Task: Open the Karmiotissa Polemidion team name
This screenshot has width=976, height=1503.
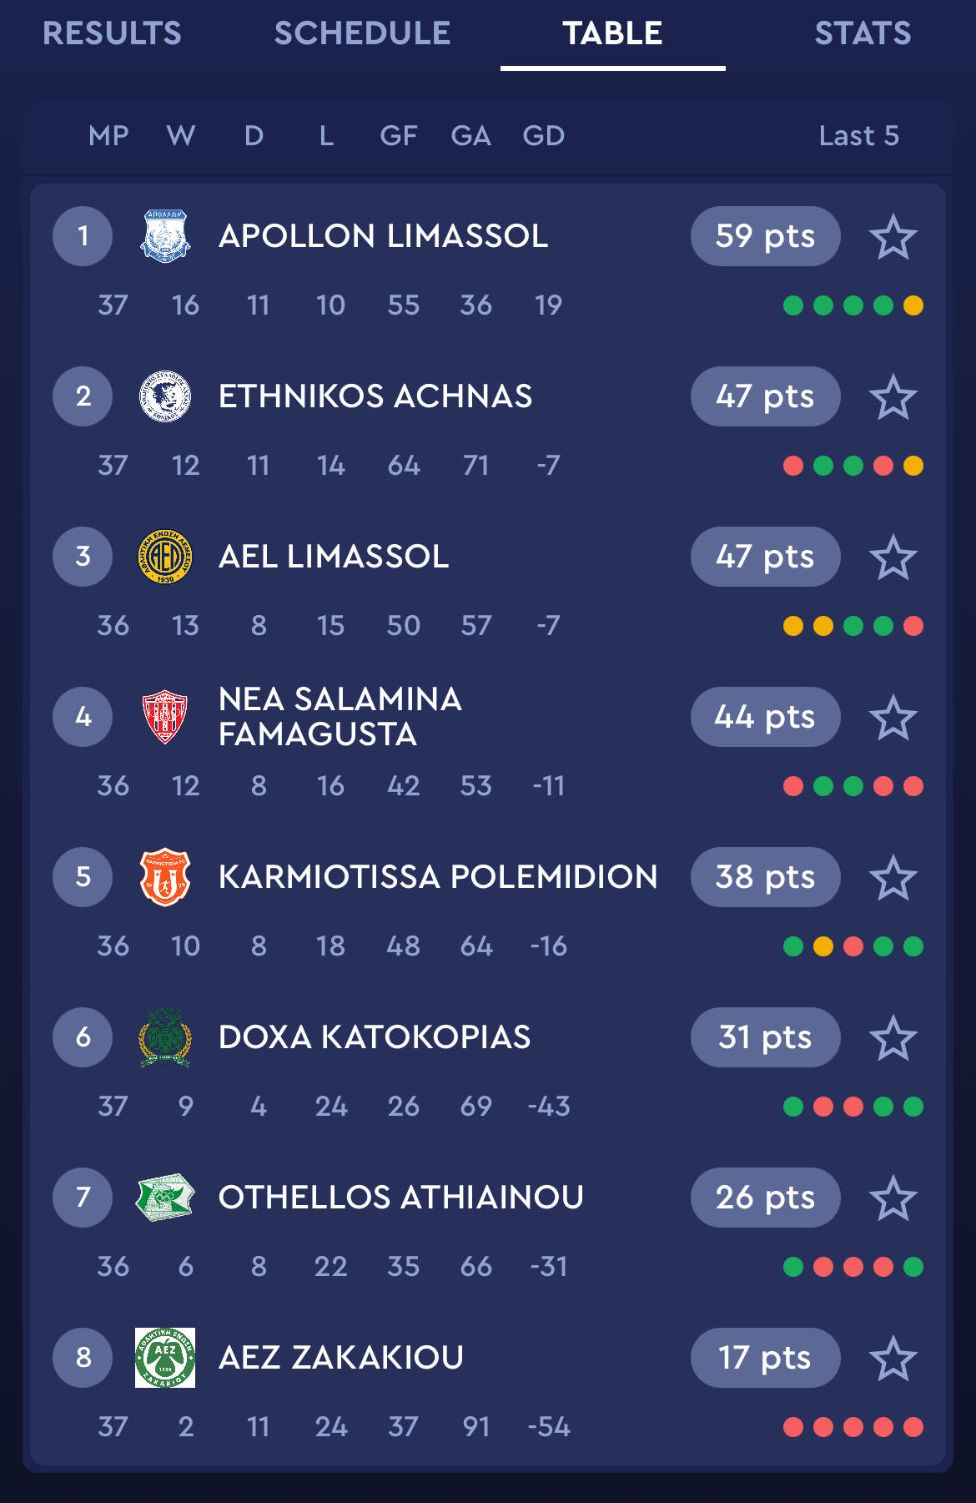Action: (438, 877)
